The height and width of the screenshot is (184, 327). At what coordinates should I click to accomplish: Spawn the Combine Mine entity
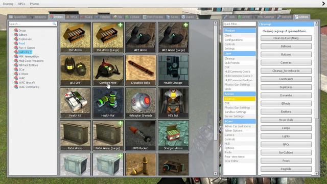(x=108, y=70)
